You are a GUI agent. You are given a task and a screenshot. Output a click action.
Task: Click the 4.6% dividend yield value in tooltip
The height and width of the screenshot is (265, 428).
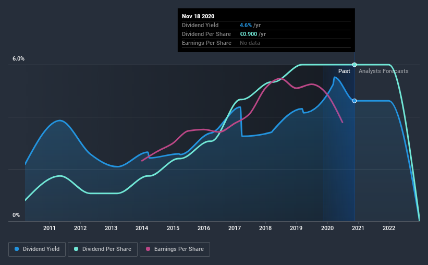click(x=246, y=25)
